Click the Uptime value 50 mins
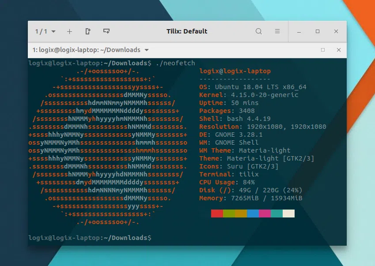This screenshot has width=375, height=266. tap(245, 103)
